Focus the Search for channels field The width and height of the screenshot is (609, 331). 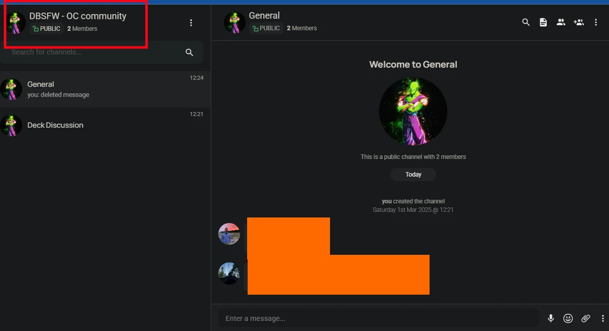coord(102,52)
